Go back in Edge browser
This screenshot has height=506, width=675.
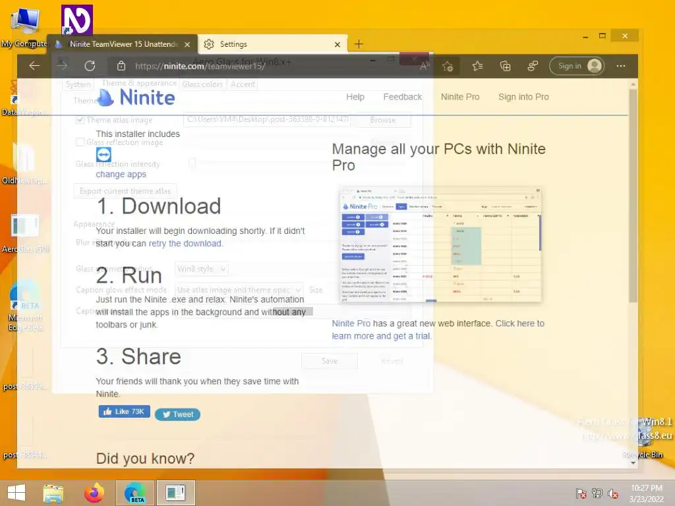34,66
